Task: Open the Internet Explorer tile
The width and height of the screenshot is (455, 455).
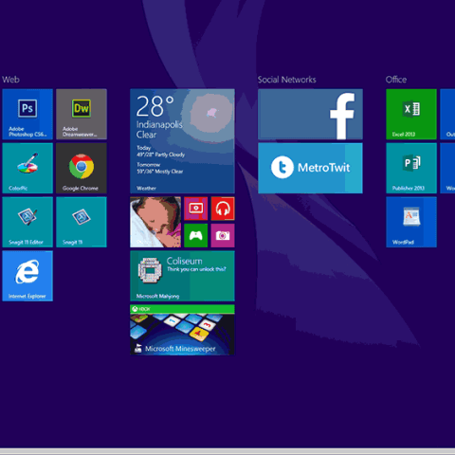Action: coord(27,276)
